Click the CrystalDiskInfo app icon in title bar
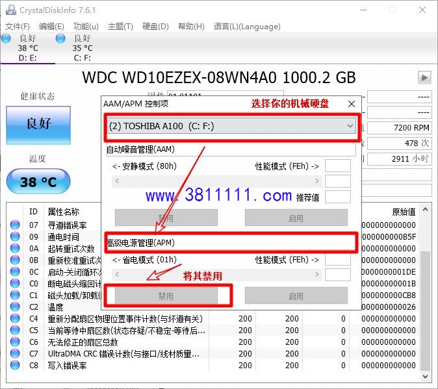The image size is (438, 389). (x=11, y=10)
